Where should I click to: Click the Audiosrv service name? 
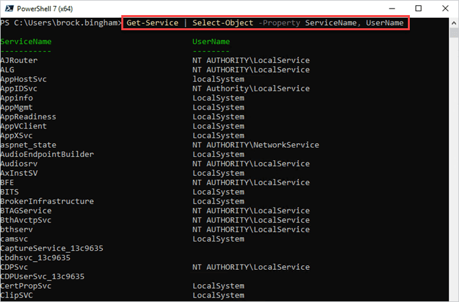(x=19, y=163)
